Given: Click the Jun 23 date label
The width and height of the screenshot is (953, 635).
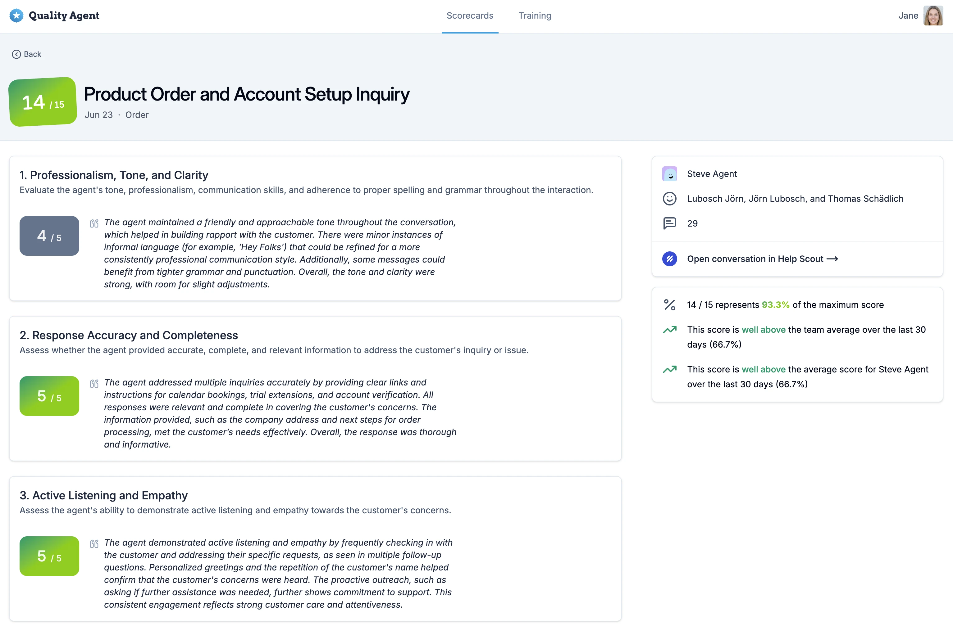Looking at the screenshot, I should coord(98,115).
